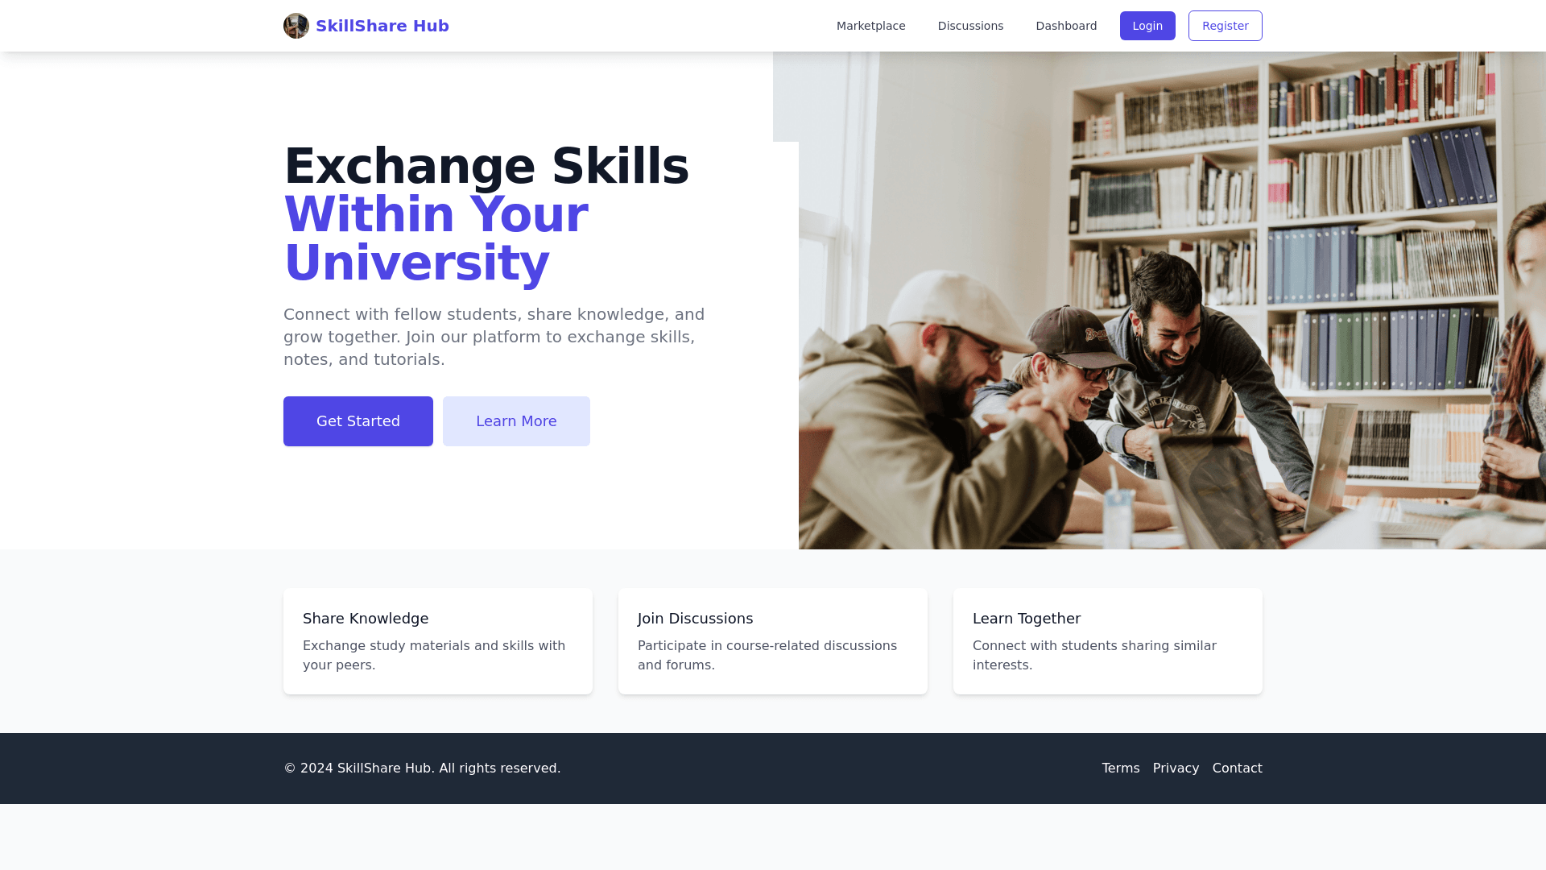Click the Exchange Skills headline
The width and height of the screenshot is (1546, 870).
tap(486, 167)
